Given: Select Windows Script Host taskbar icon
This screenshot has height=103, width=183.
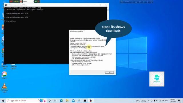Looking at the screenshot, I should pos(91,100).
